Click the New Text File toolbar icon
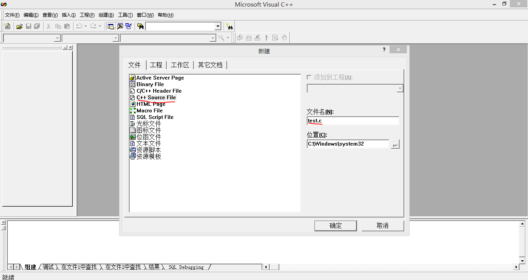The width and height of the screenshot is (528, 280). [7, 26]
